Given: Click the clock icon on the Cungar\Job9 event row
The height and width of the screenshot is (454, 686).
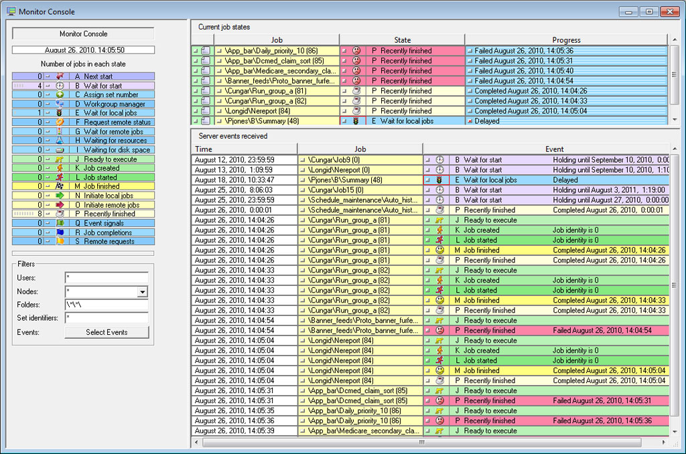Looking at the screenshot, I should point(439,160).
